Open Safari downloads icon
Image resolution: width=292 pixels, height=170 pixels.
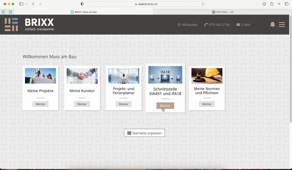pos(264,4)
